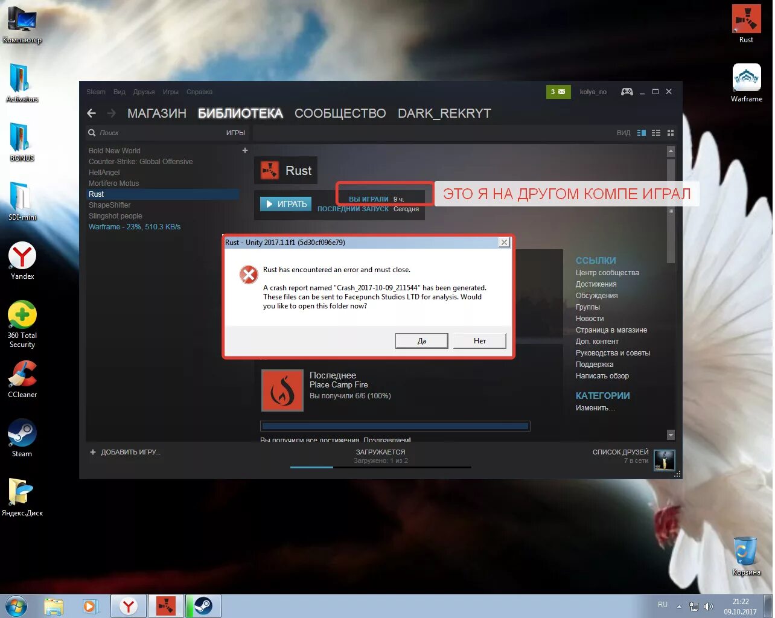Open the SDI-mini desktop icon

[22, 202]
